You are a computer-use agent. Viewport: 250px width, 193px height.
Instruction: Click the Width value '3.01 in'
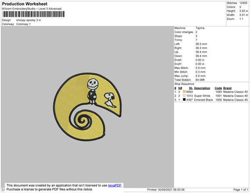(x=243, y=15)
